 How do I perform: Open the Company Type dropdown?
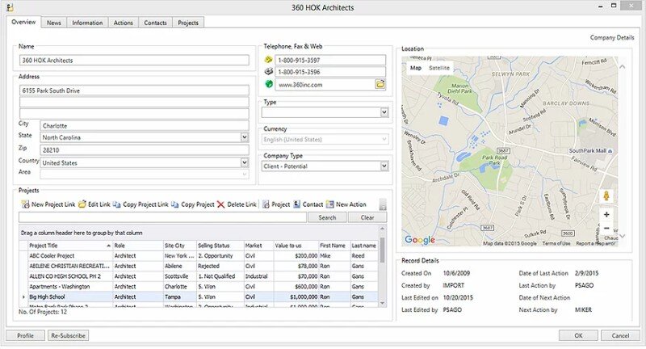click(x=384, y=166)
